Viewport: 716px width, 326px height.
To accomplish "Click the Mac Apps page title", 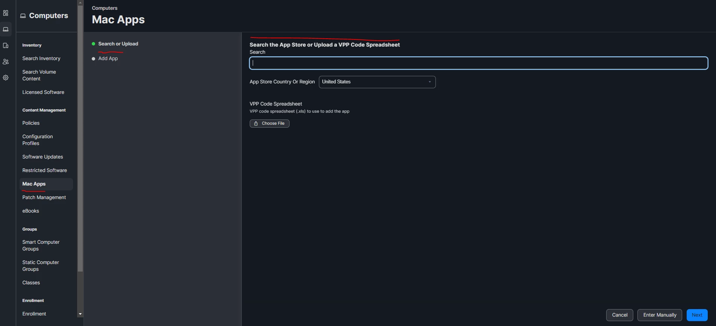I will pos(118,20).
